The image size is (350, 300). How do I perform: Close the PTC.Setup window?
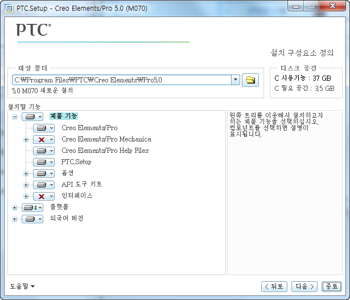click(x=332, y=6)
